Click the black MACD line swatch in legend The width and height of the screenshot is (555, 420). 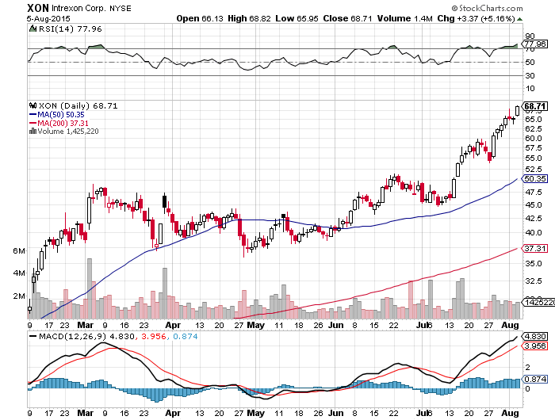(x=33, y=336)
